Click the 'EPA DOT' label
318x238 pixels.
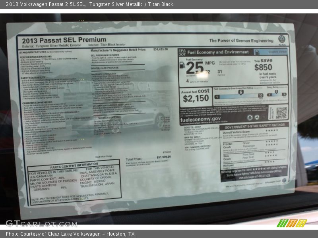(182, 52)
